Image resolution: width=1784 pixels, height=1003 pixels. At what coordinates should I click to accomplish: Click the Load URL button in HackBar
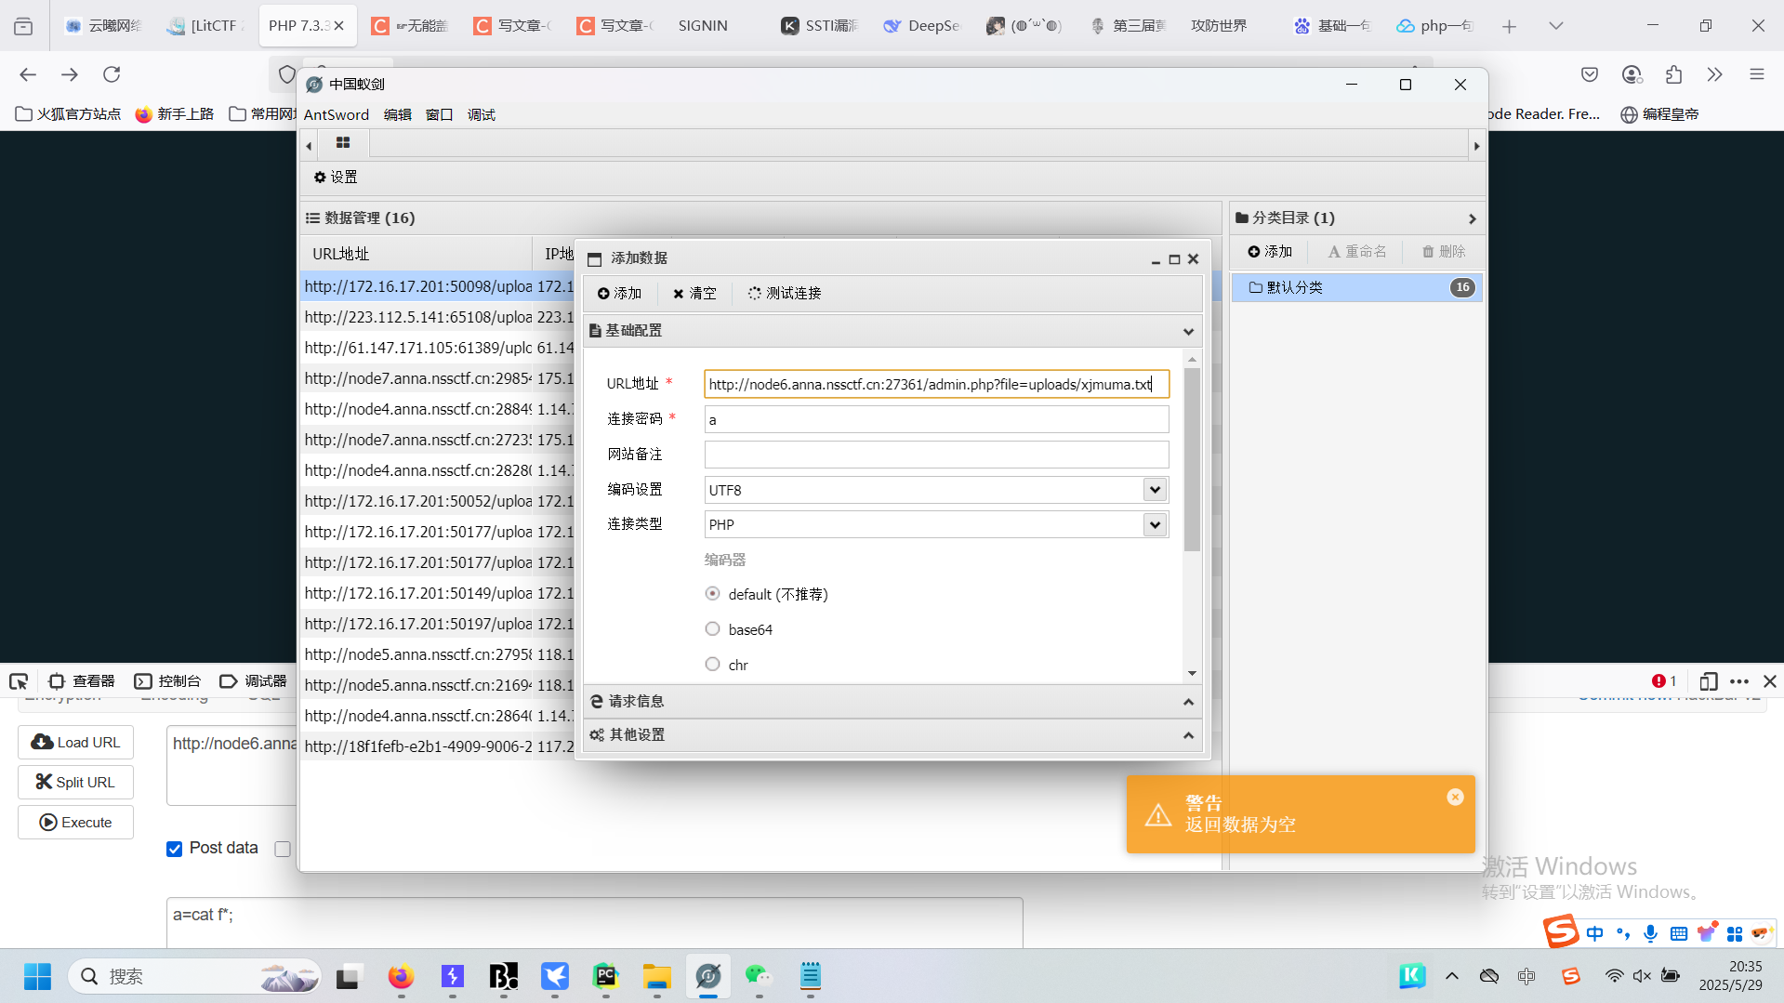tap(75, 743)
